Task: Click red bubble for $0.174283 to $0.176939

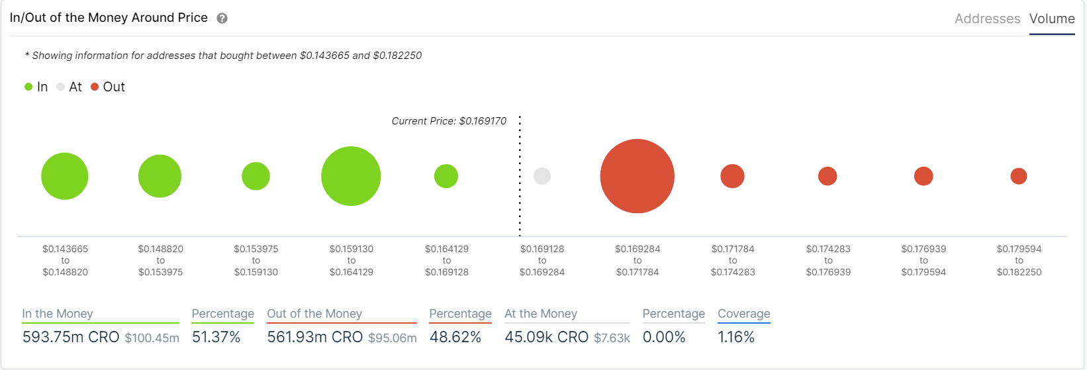Action: click(827, 176)
